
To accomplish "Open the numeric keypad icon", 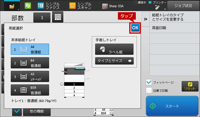I will (x=58, y=17).
